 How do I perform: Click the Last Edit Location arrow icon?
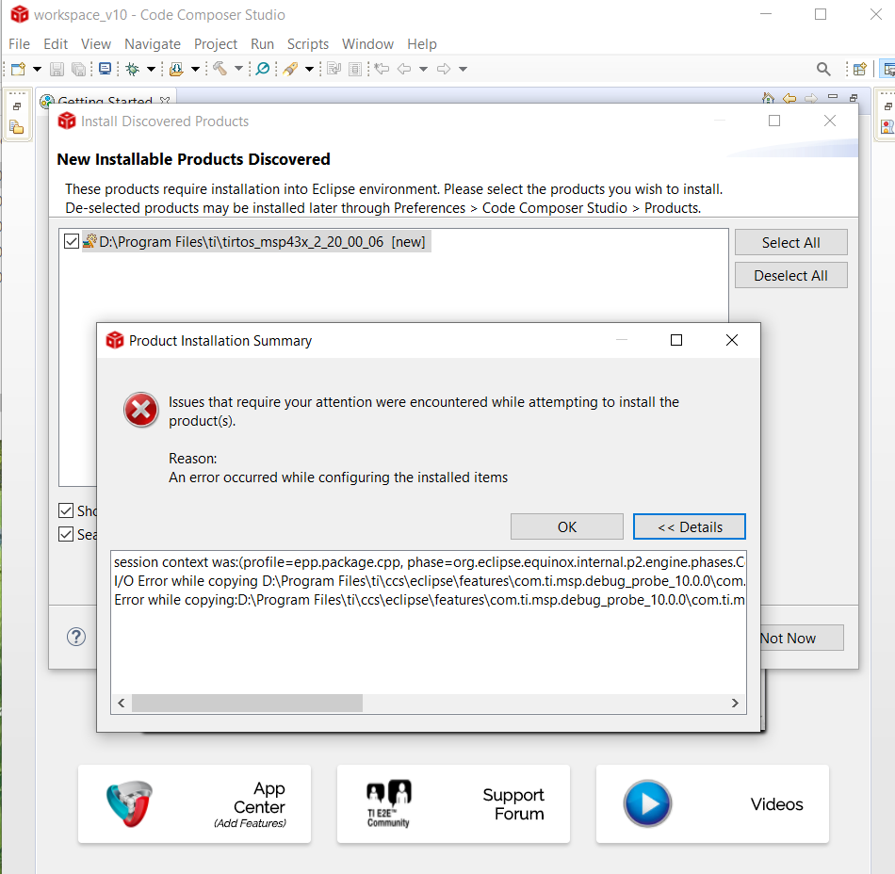pyautogui.click(x=382, y=69)
